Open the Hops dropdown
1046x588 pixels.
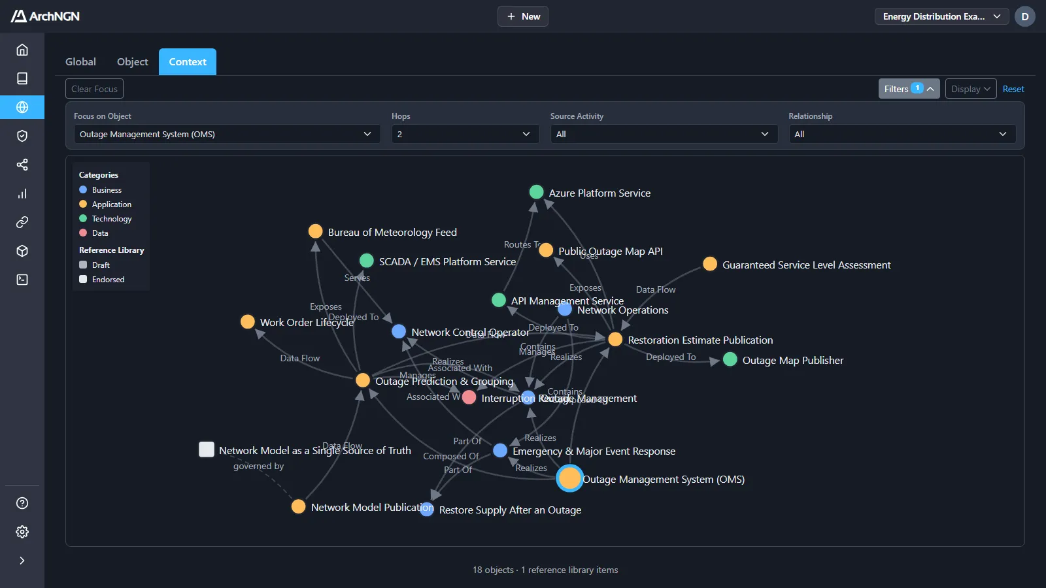tap(465, 134)
